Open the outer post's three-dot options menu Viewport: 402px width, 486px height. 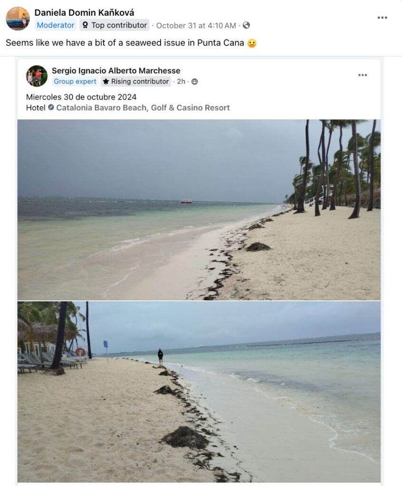[x=382, y=18]
